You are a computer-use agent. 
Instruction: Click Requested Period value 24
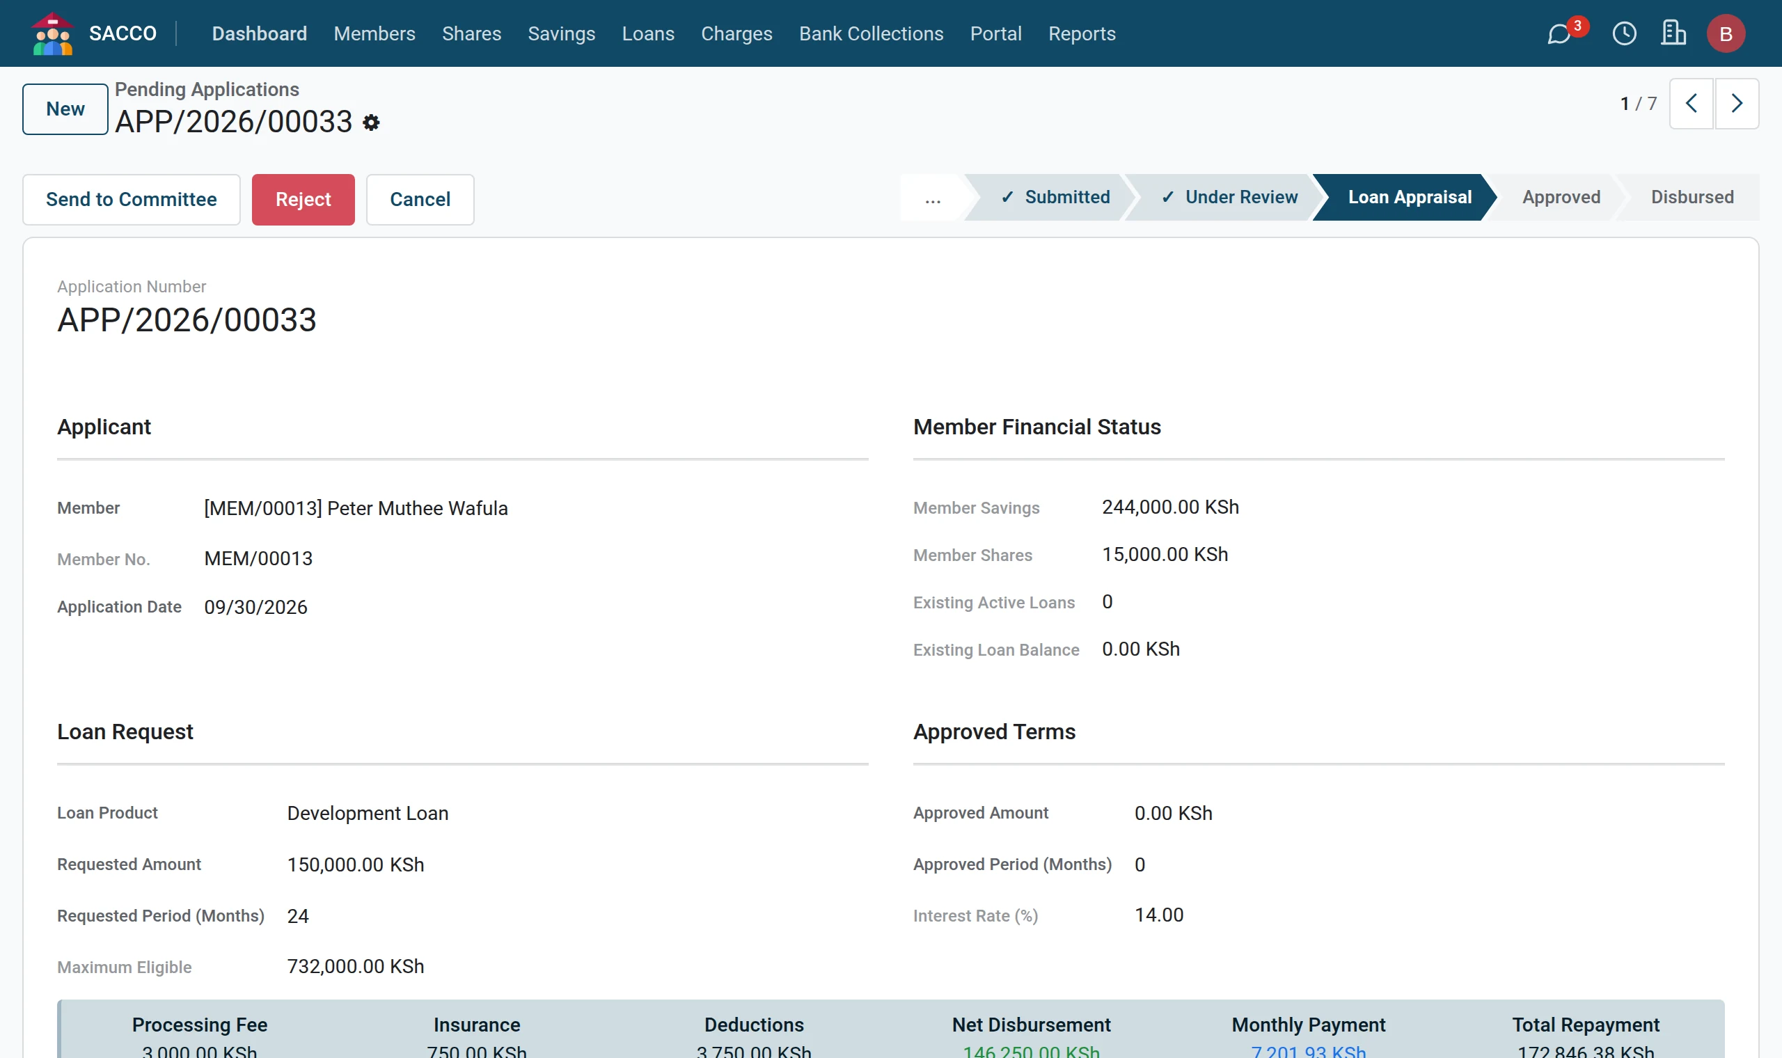(x=298, y=916)
